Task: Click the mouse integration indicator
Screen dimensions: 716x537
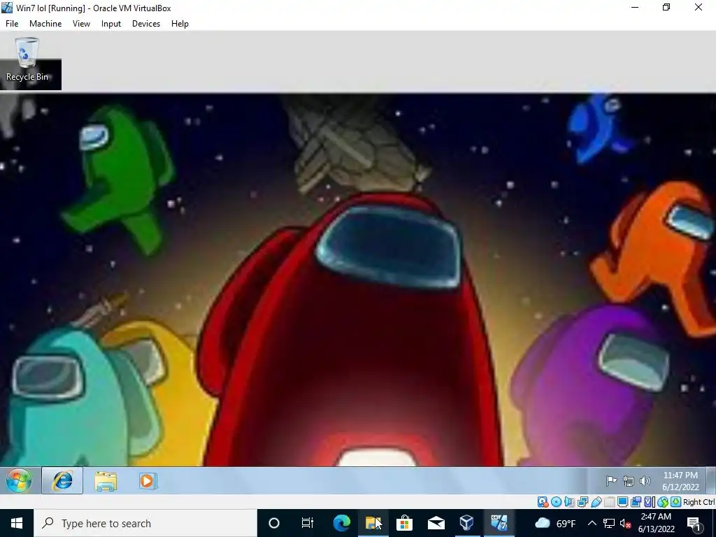Action: (x=663, y=502)
